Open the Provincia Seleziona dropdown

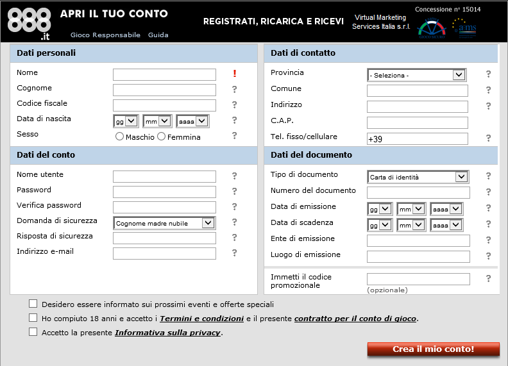417,75
